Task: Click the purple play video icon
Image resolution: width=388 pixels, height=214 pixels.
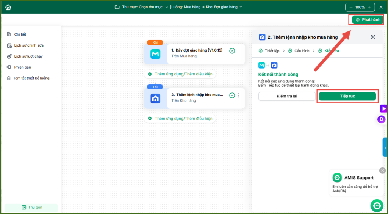Action: click(383, 109)
